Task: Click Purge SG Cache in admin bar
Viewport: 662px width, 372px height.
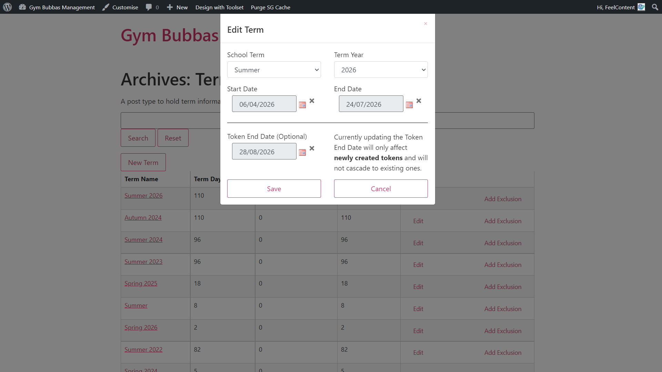Action: point(271,7)
